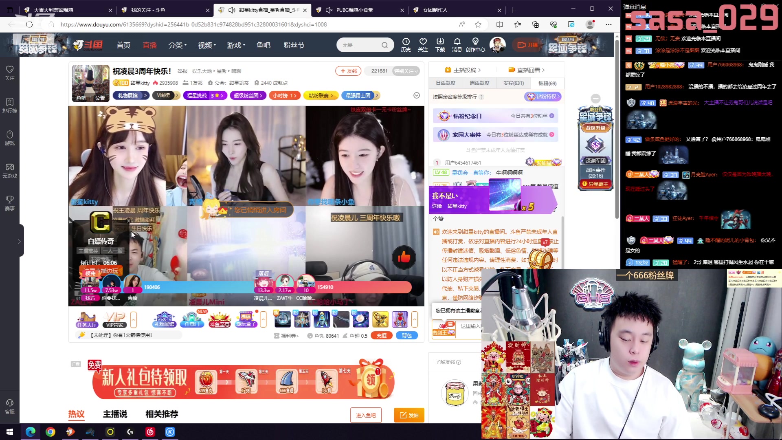The width and height of the screenshot is (782, 440).
Task: Select the 主播说 tab below banner
Action: point(115,414)
